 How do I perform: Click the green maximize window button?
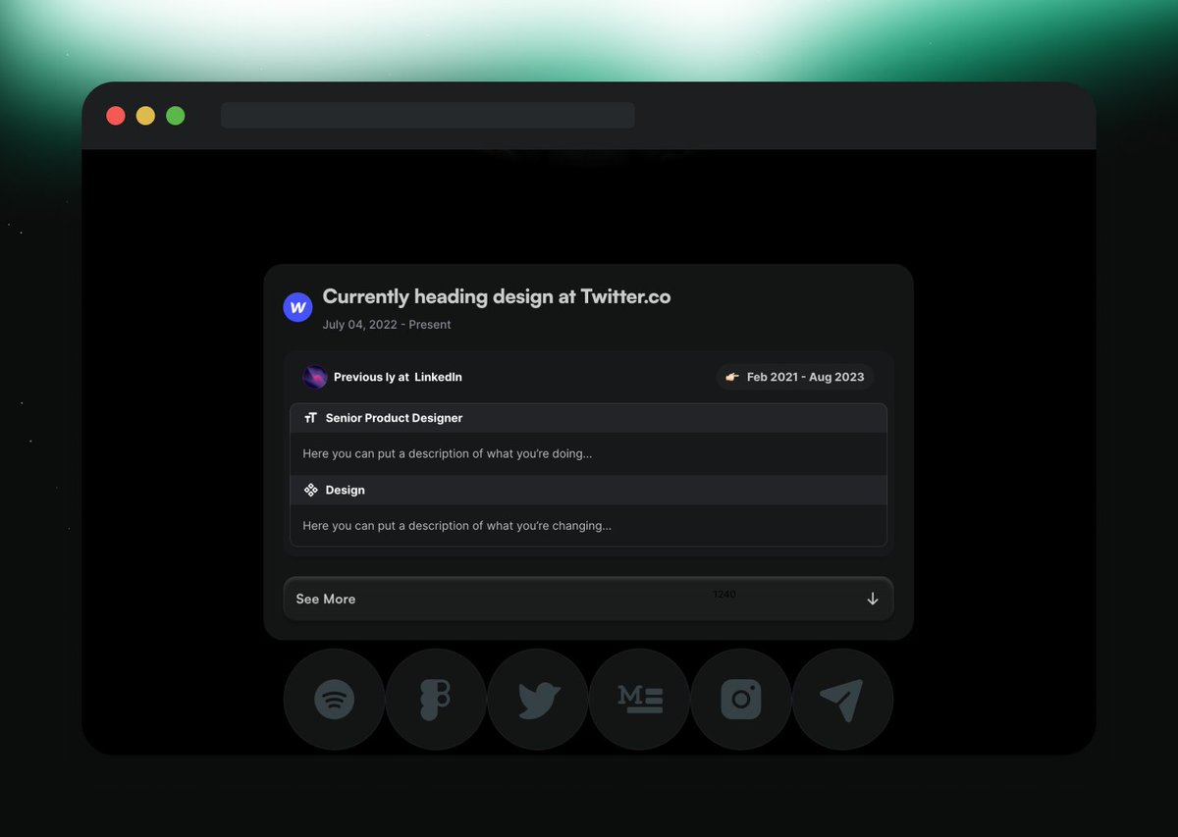(x=176, y=116)
